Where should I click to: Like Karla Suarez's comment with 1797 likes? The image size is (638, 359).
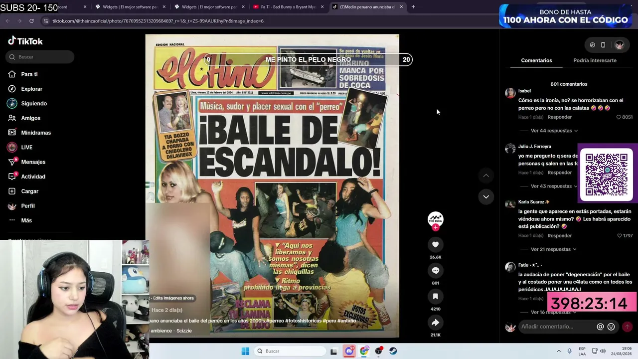[x=620, y=236]
